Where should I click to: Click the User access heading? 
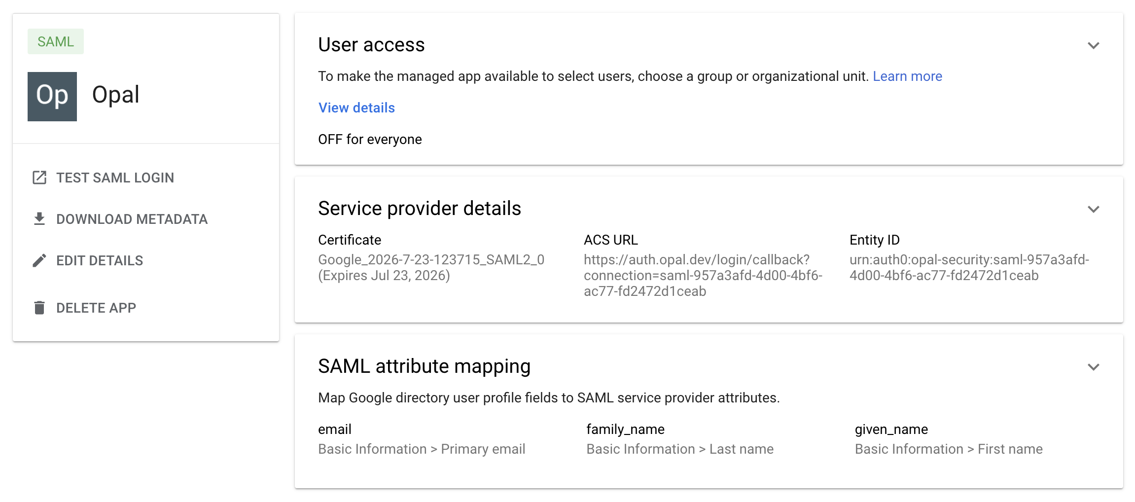tap(371, 44)
